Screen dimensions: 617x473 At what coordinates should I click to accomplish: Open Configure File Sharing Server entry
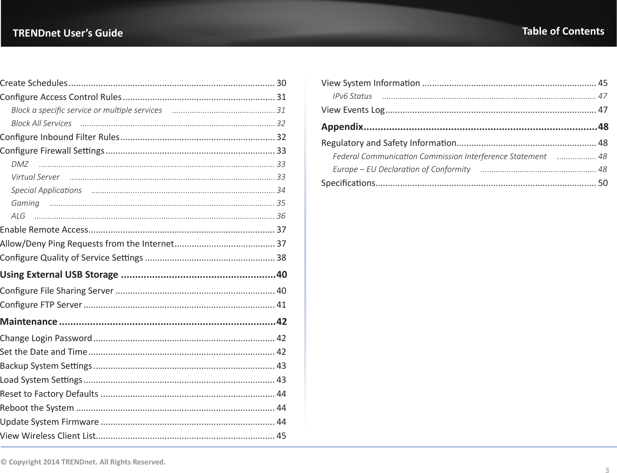(x=143, y=291)
